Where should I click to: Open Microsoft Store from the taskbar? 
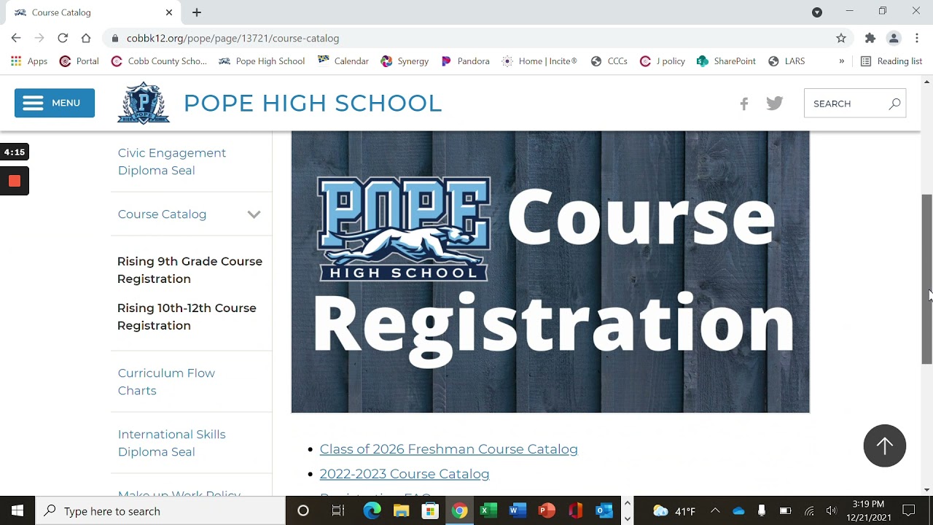[x=430, y=510]
